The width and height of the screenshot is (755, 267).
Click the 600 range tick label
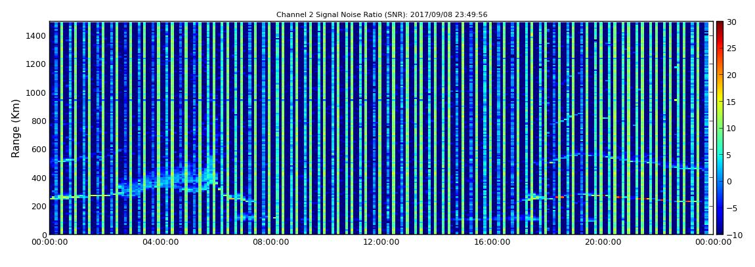coord(39,149)
